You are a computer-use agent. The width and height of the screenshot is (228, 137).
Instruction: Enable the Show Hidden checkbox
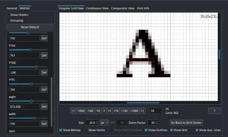pos(8,15)
